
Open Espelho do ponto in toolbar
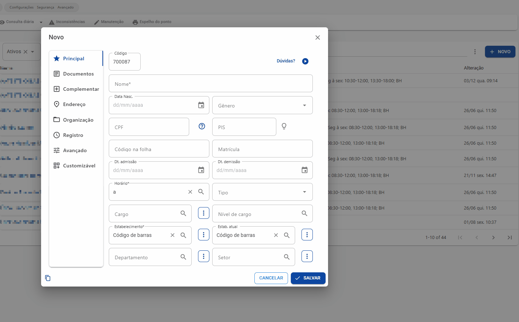point(152,22)
